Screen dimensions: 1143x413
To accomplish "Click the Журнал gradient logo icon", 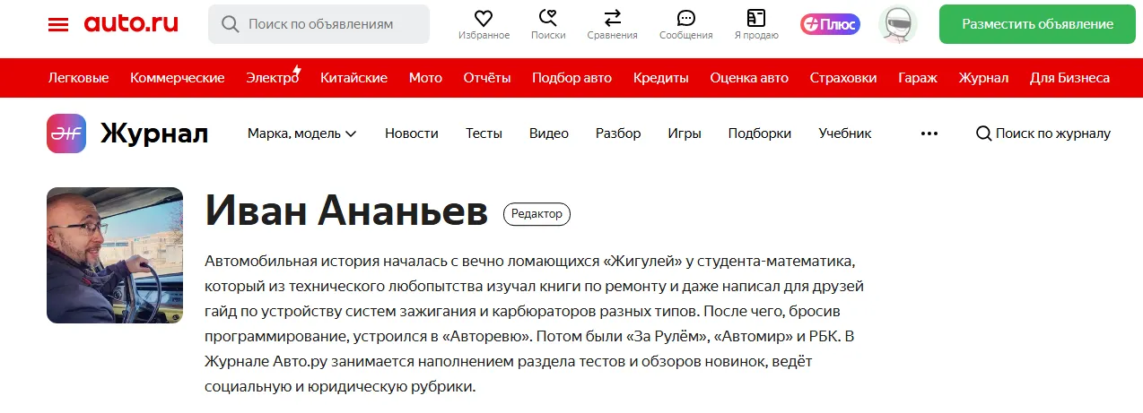I will pos(66,133).
